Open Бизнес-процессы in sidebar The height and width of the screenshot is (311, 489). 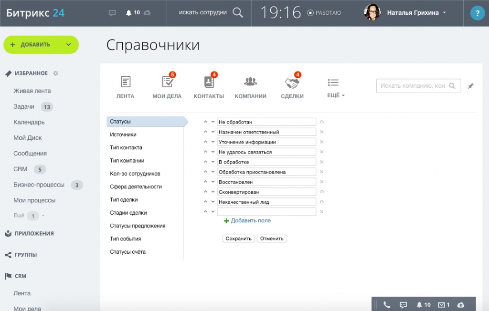point(39,185)
